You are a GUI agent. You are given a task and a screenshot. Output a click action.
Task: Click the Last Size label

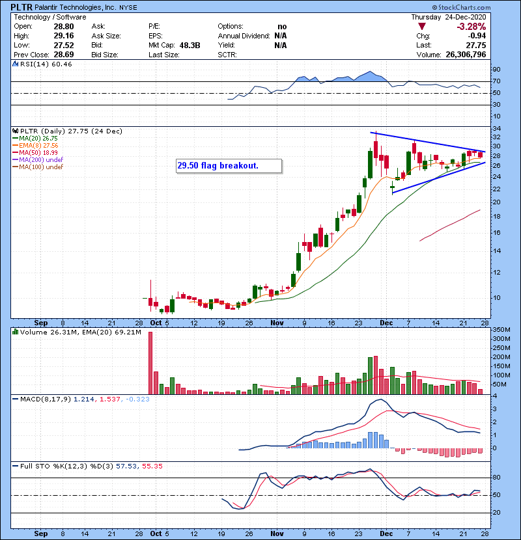pos(164,55)
